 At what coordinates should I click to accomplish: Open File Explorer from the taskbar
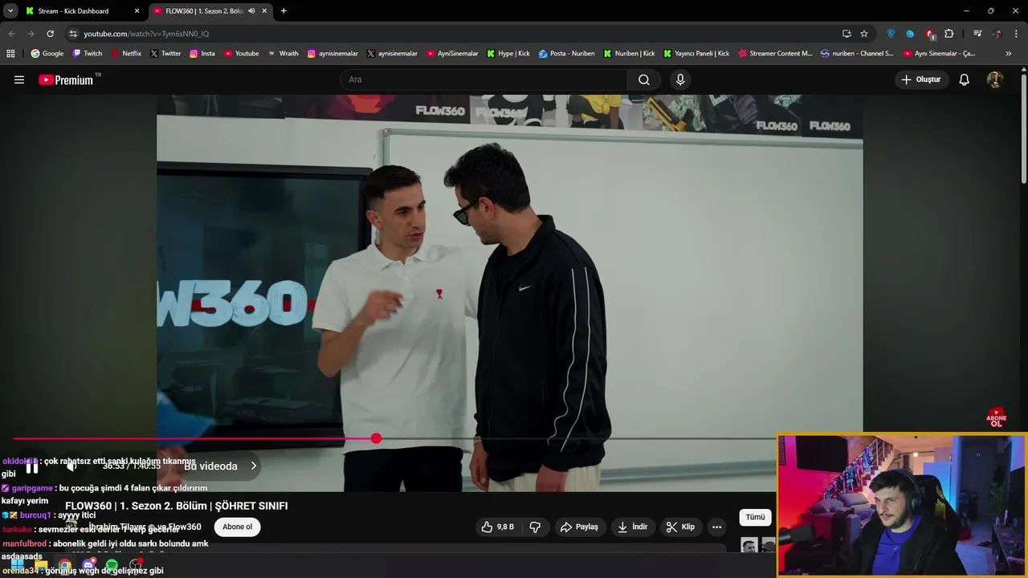coord(41,565)
